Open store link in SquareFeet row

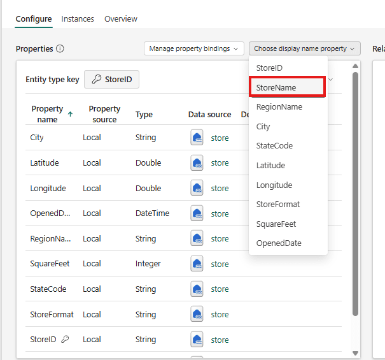pos(220,264)
